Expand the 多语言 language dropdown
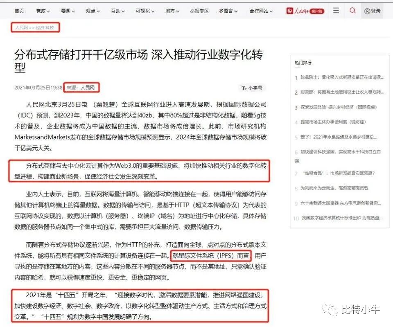Viewport: 393px width, 327px height. click(228, 11)
